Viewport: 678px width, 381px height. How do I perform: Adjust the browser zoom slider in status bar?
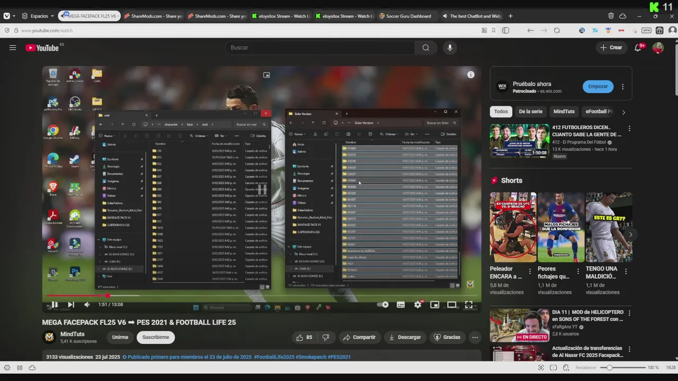pos(623,367)
